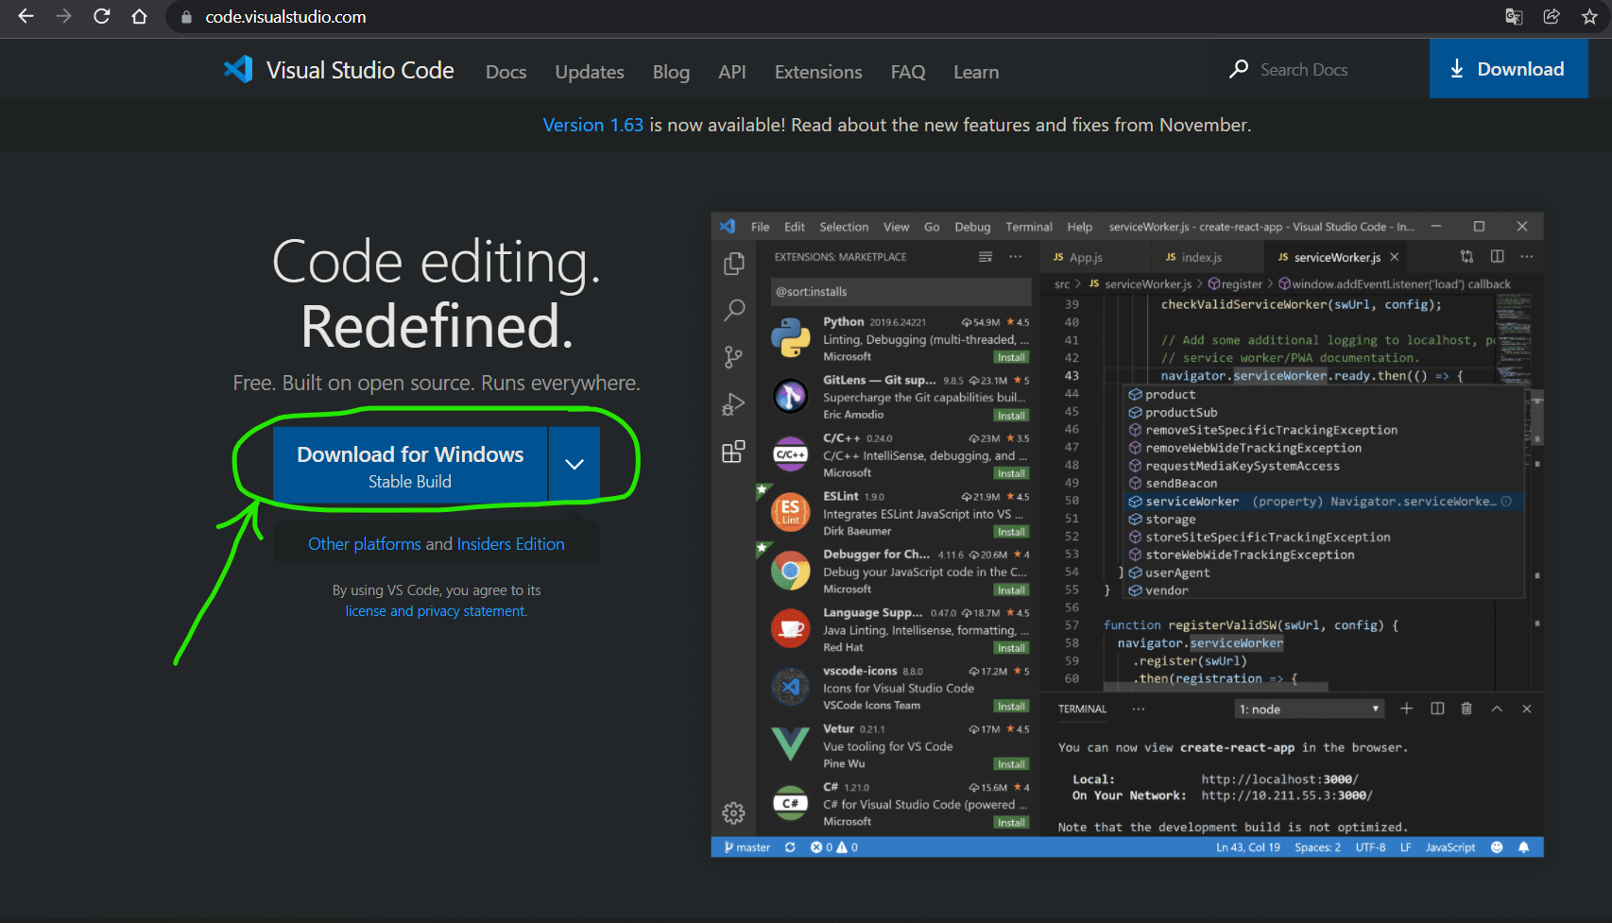Click the master branch status bar item

point(747,847)
